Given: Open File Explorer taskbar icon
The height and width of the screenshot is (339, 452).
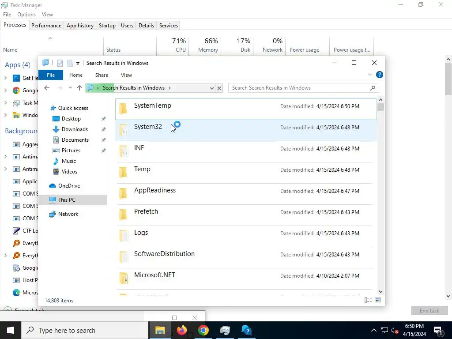Looking at the screenshot, I should click(160, 330).
